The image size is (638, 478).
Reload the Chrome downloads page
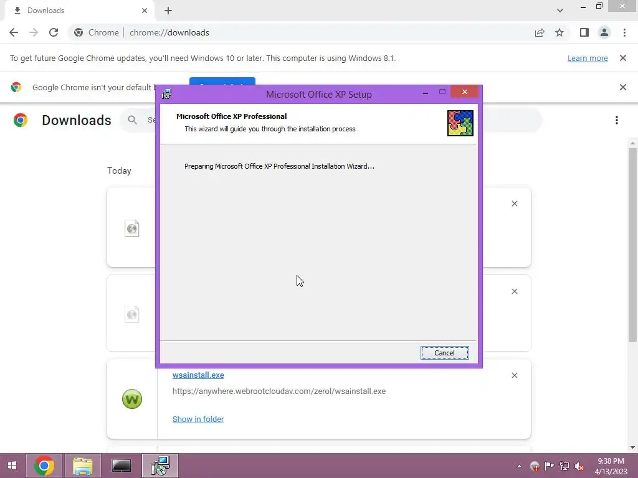54,32
